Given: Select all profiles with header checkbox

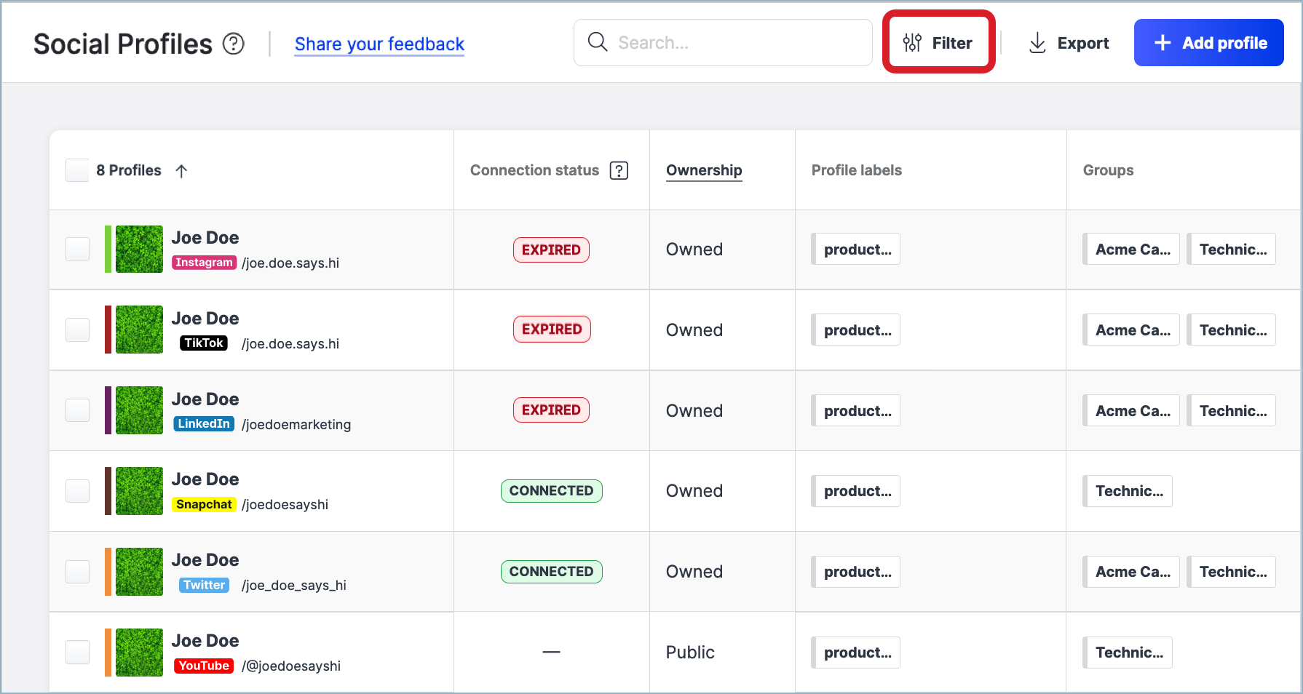Looking at the screenshot, I should pyautogui.click(x=77, y=170).
